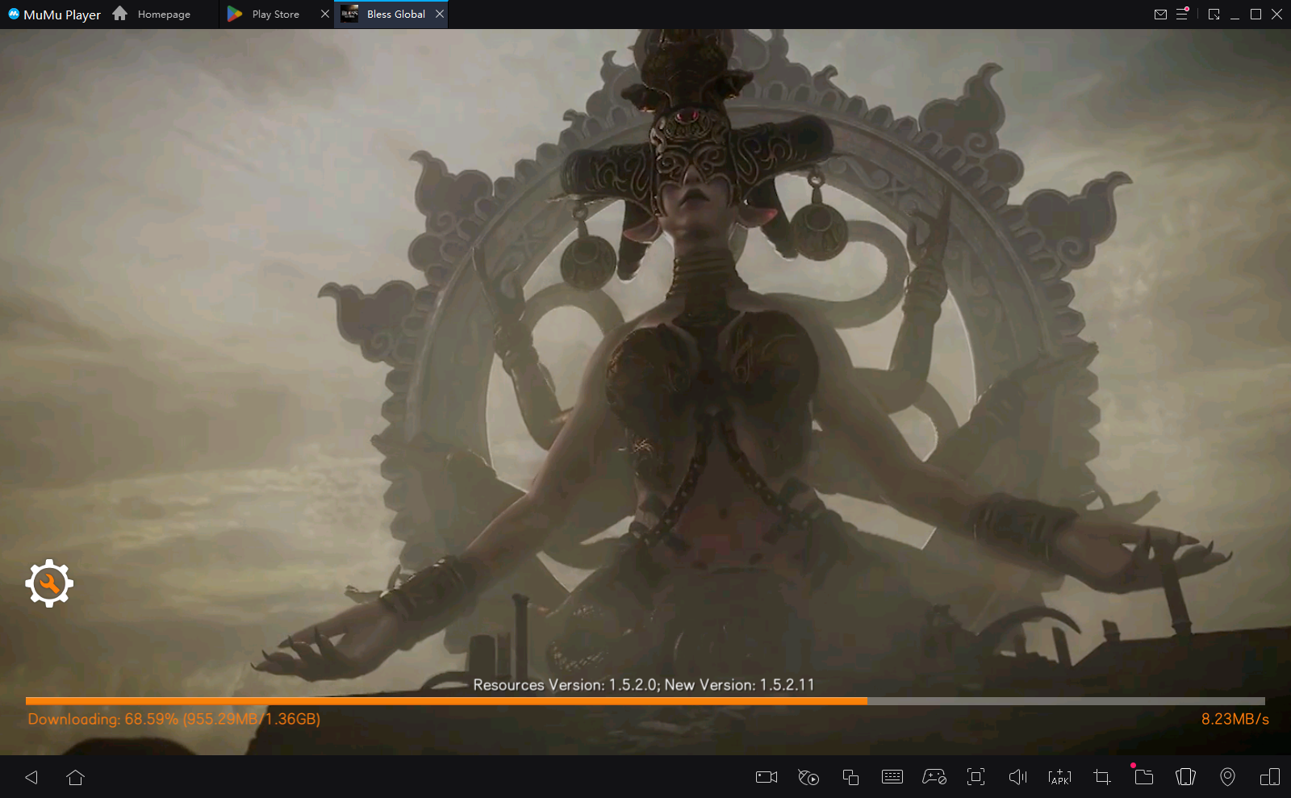The image size is (1291, 798).
Task: Click the gamepad settings icon
Action: coord(934,777)
